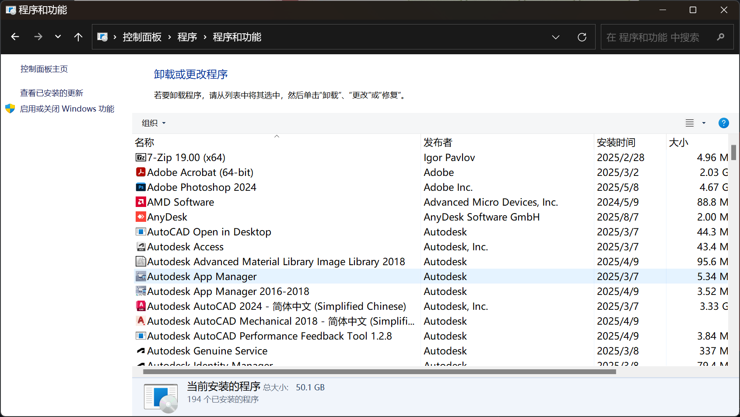
Task: Go up one level arrow
Action: (78, 37)
